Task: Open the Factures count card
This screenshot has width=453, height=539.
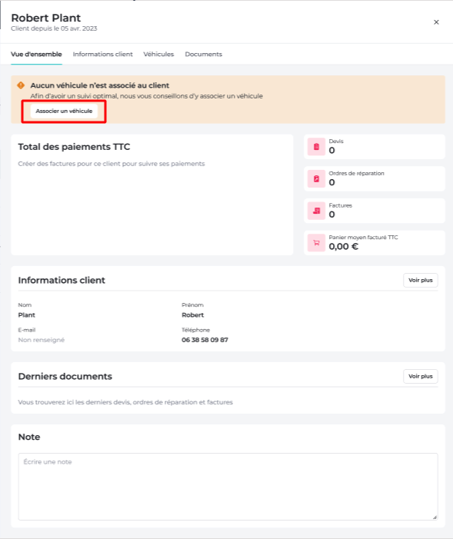Action: tap(375, 211)
